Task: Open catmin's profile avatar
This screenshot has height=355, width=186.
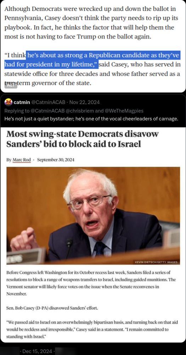Action: [x=9, y=102]
